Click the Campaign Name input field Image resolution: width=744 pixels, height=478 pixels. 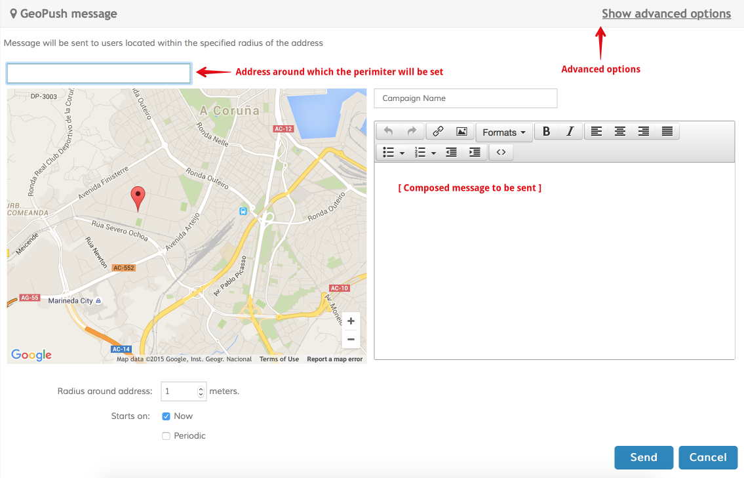click(465, 98)
